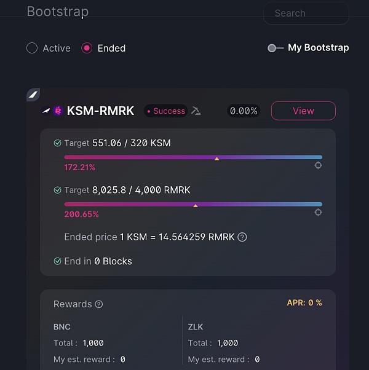Click the KSM bird token icon
Viewport: 369px width, 370px height.
pos(46,111)
